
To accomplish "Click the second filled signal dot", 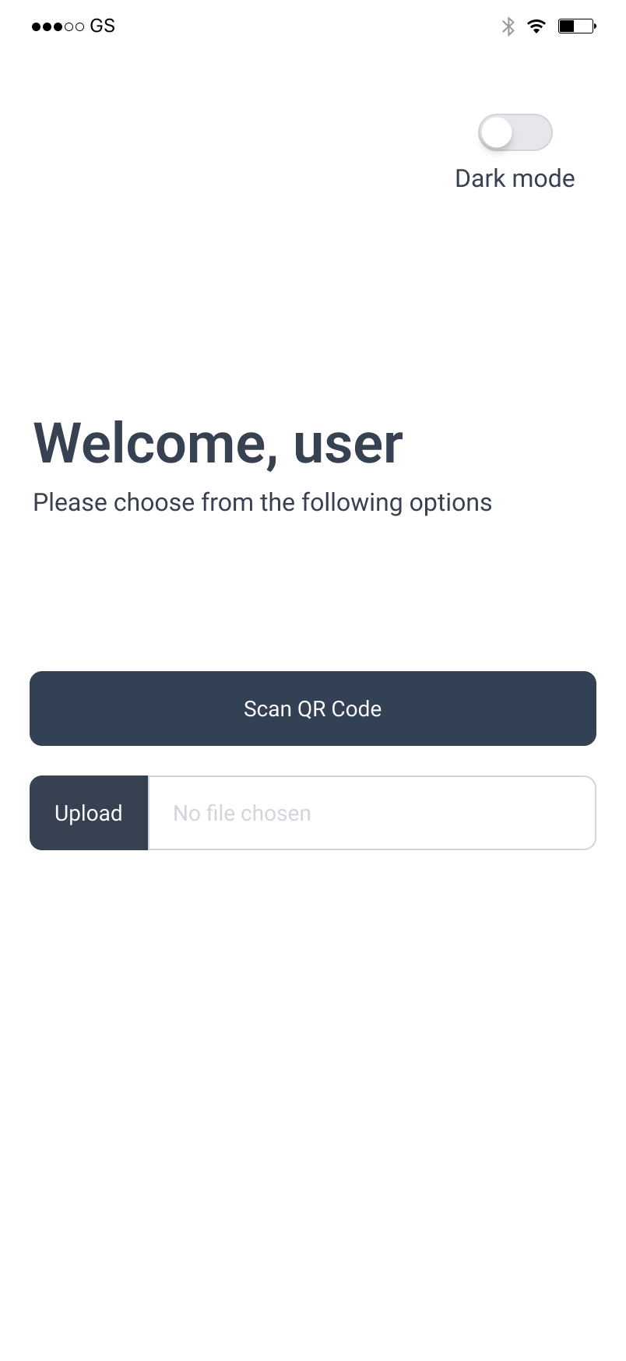I will (x=47, y=27).
